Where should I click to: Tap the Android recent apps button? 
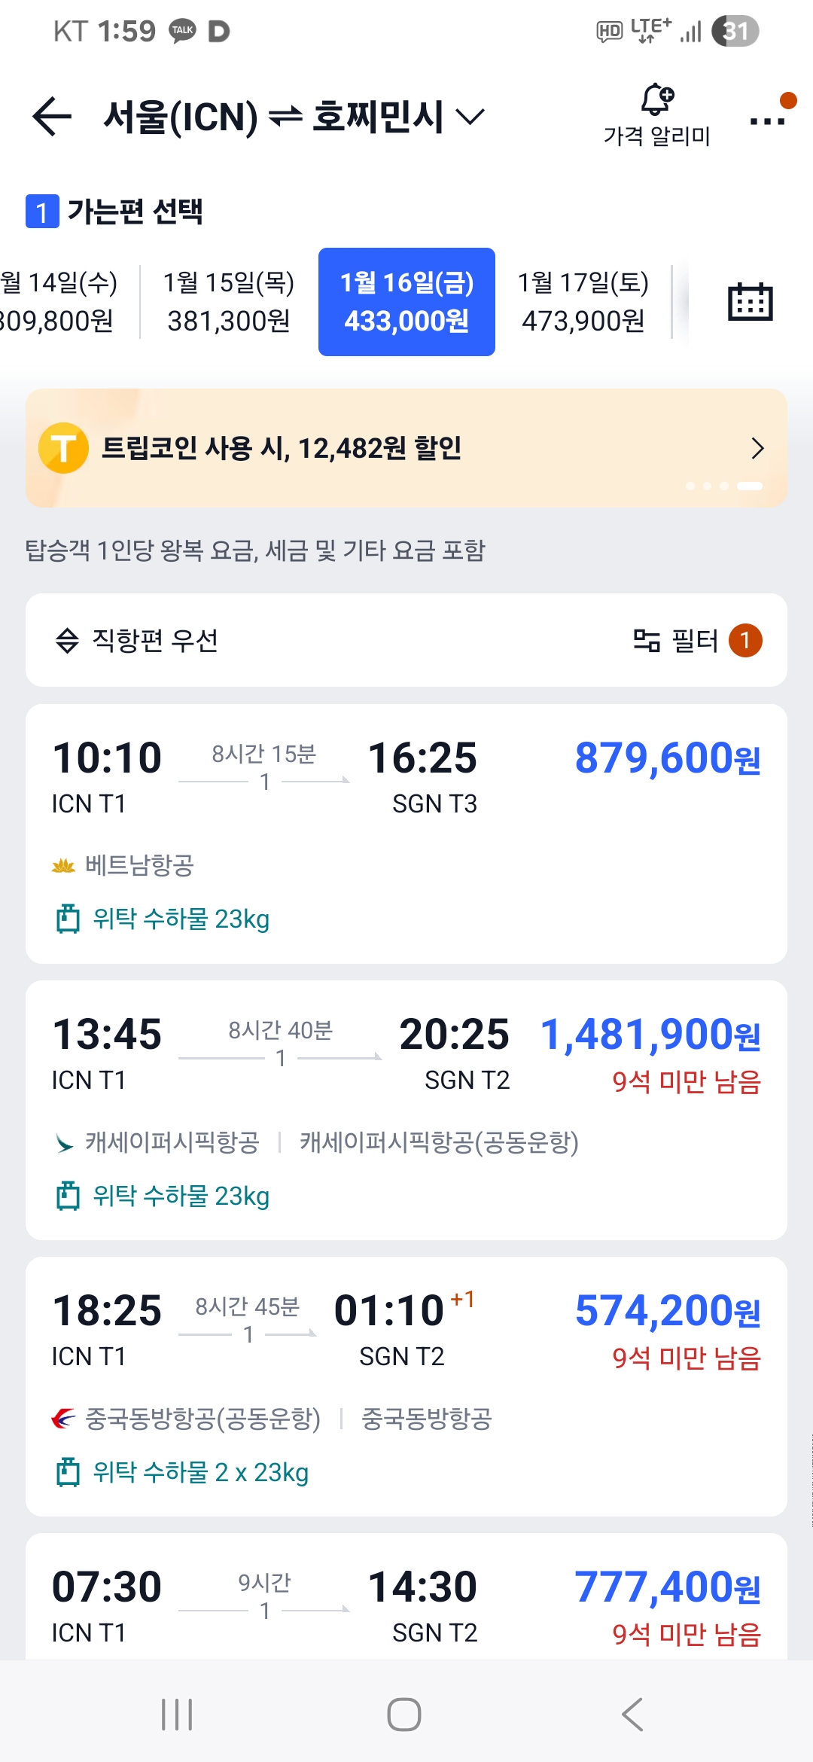177,1715
